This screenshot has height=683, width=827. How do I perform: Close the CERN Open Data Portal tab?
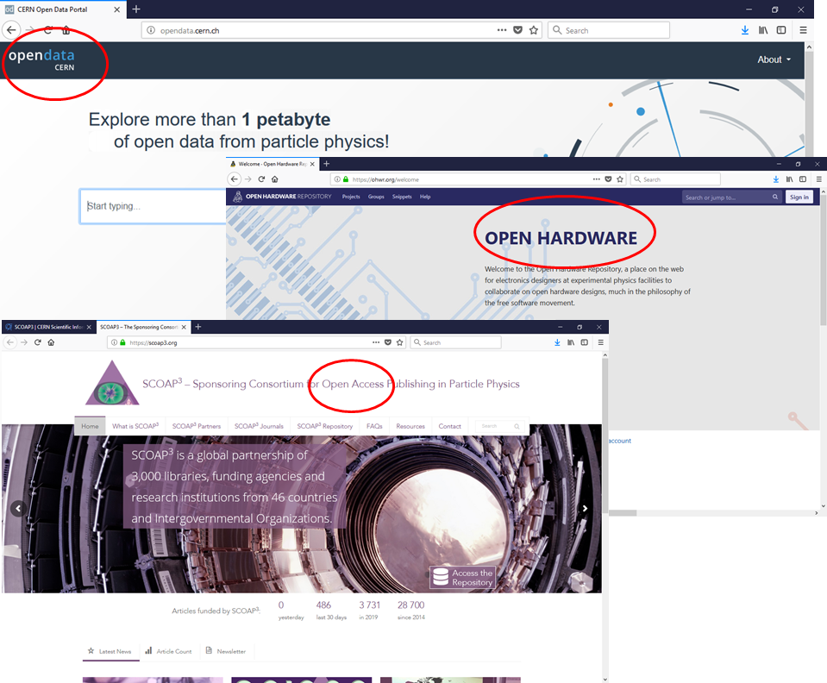[117, 9]
